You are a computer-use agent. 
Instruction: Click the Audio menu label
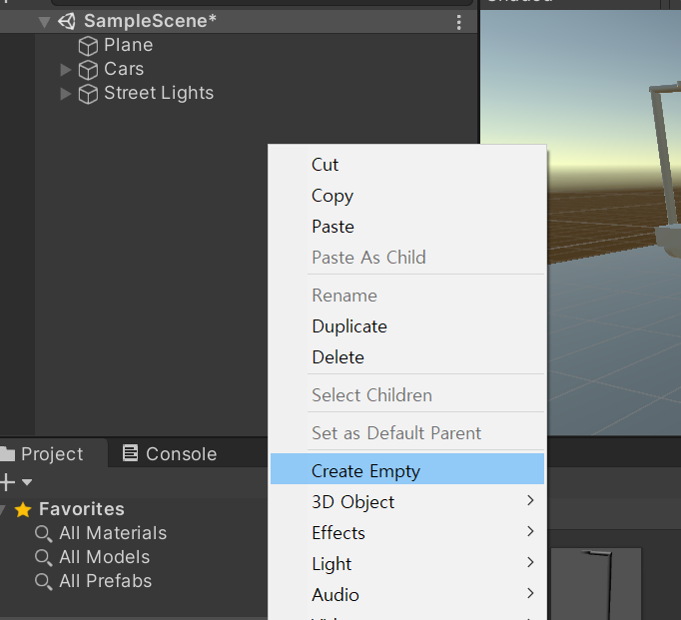336,595
